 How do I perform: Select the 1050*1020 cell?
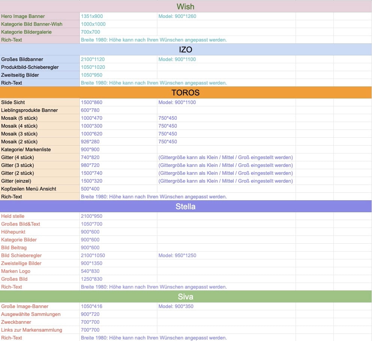click(x=118, y=67)
